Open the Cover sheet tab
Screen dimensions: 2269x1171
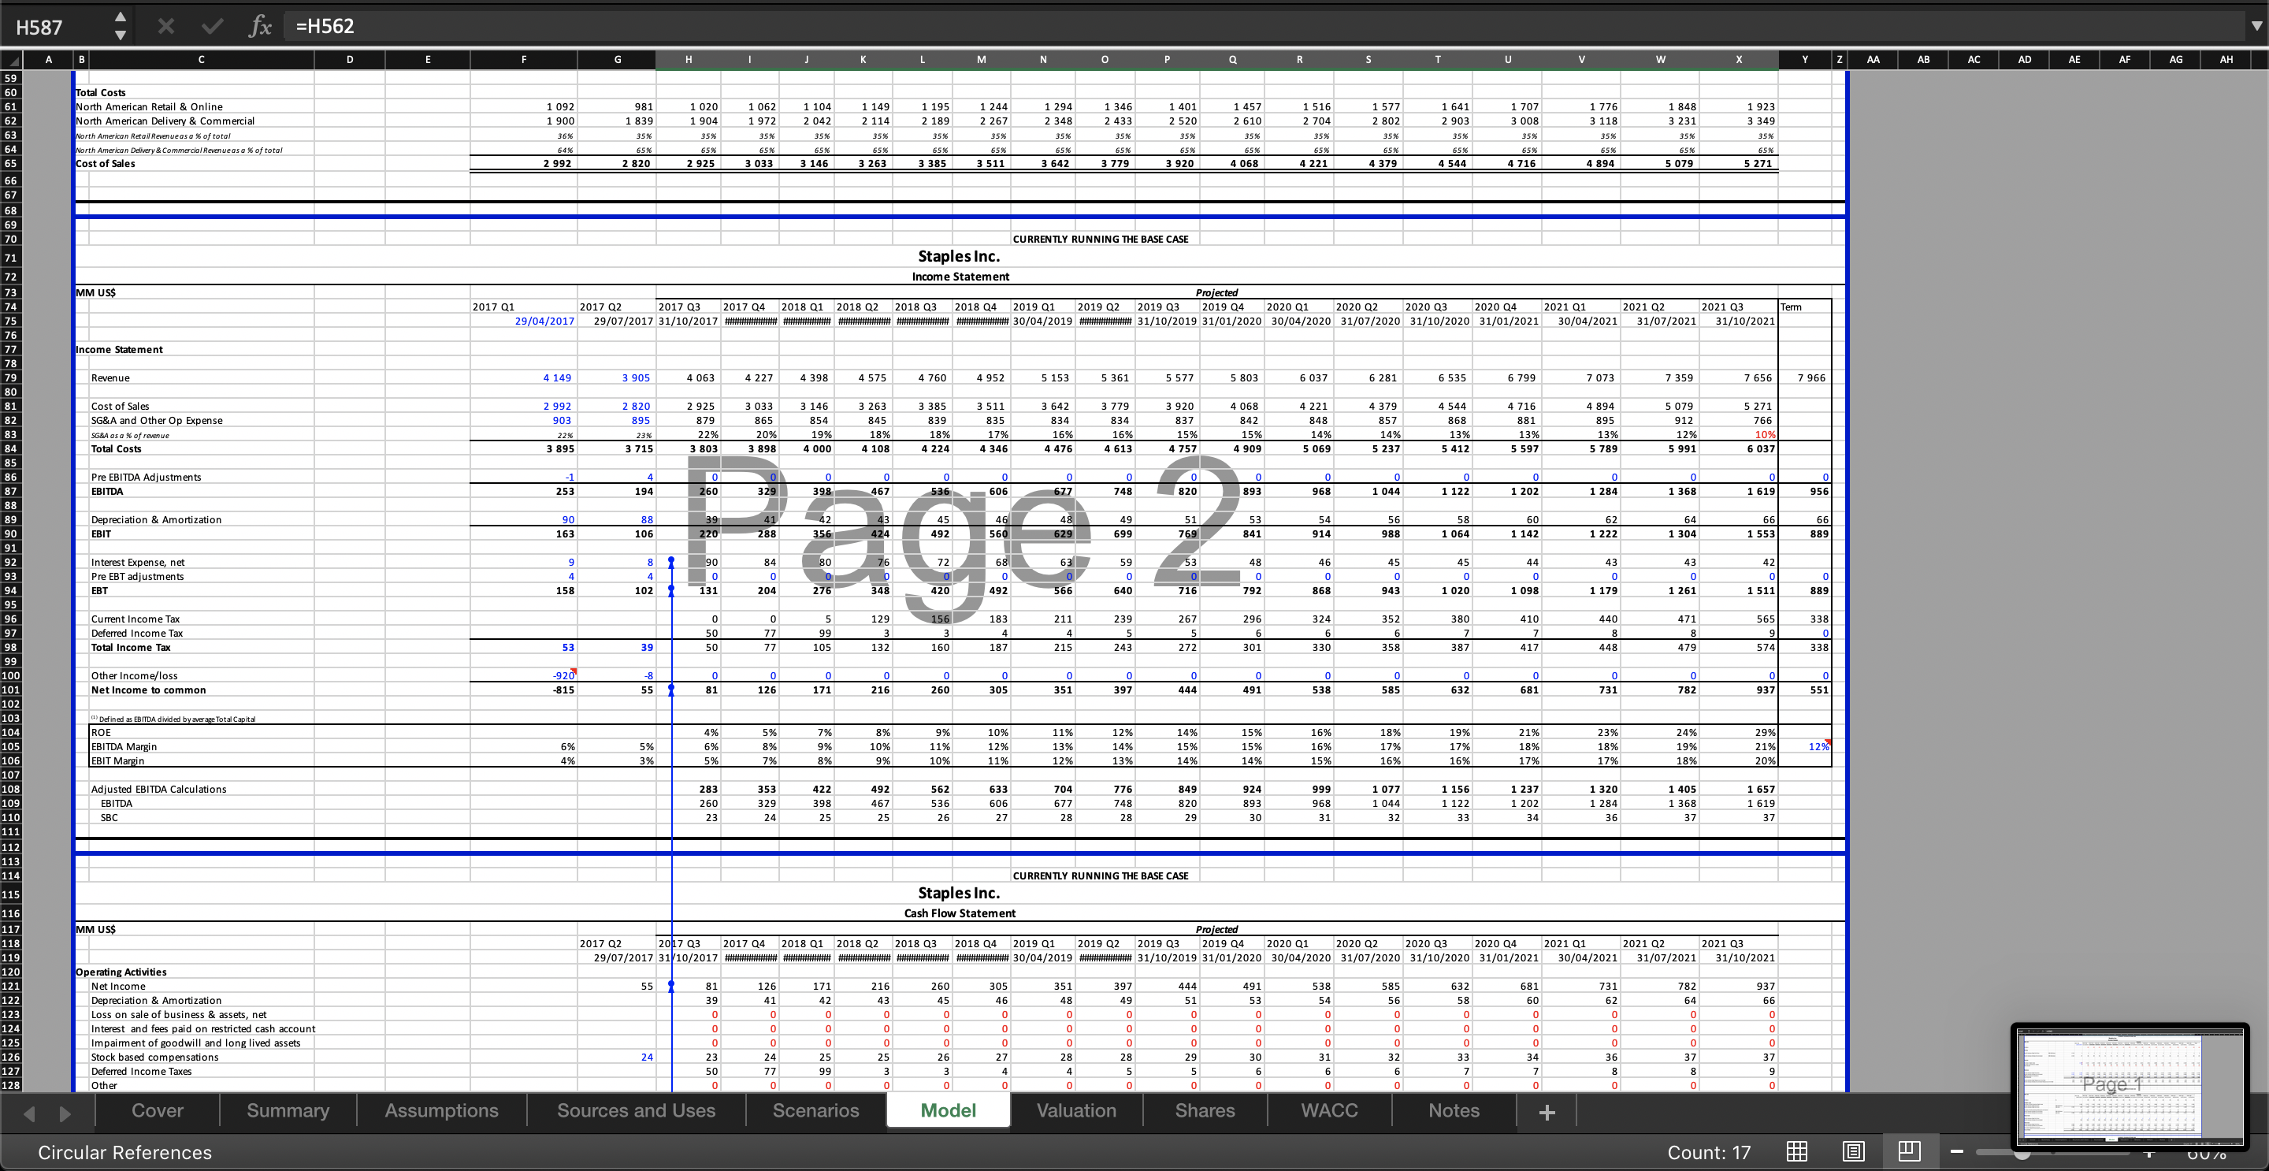158,1110
